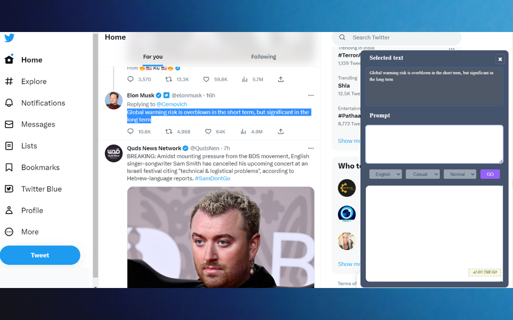
Task: Like the tweet with 59.8K likes
Action: [206, 79]
